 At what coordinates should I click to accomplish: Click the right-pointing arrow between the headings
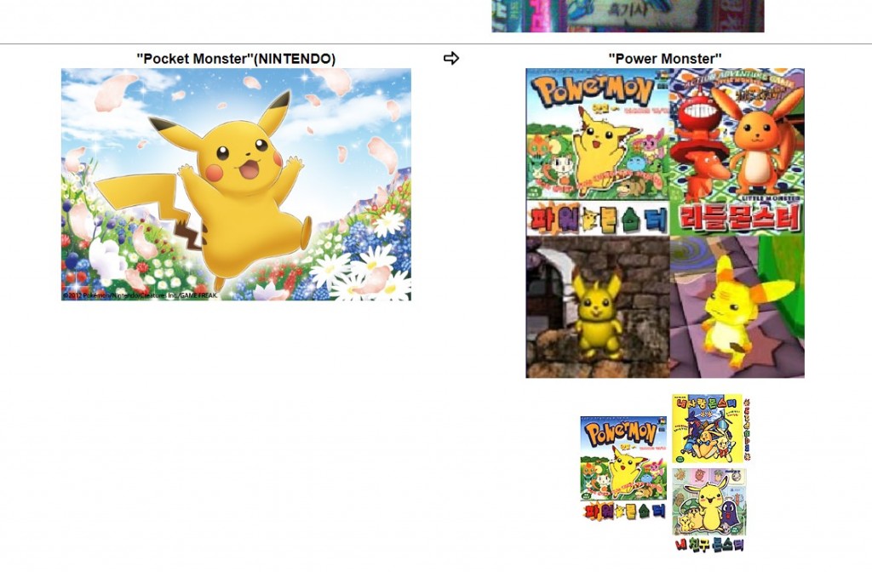pos(451,58)
